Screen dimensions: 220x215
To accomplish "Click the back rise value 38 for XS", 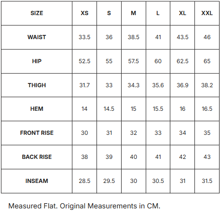I will click(85, 157).
